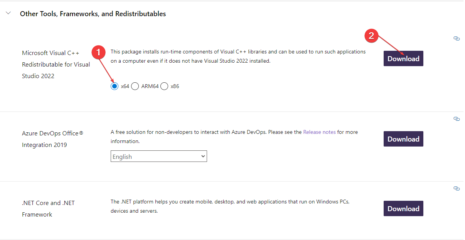The height and width of the screenshot is (240, 465).
Task: Open the English language dropdown
Action: (158, 156)
